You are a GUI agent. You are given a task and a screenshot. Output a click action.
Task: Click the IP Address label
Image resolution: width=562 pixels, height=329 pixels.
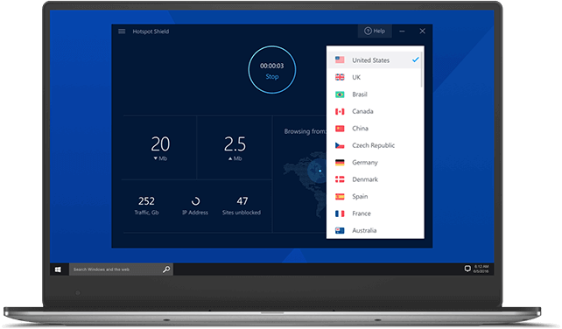pos(195,213)
